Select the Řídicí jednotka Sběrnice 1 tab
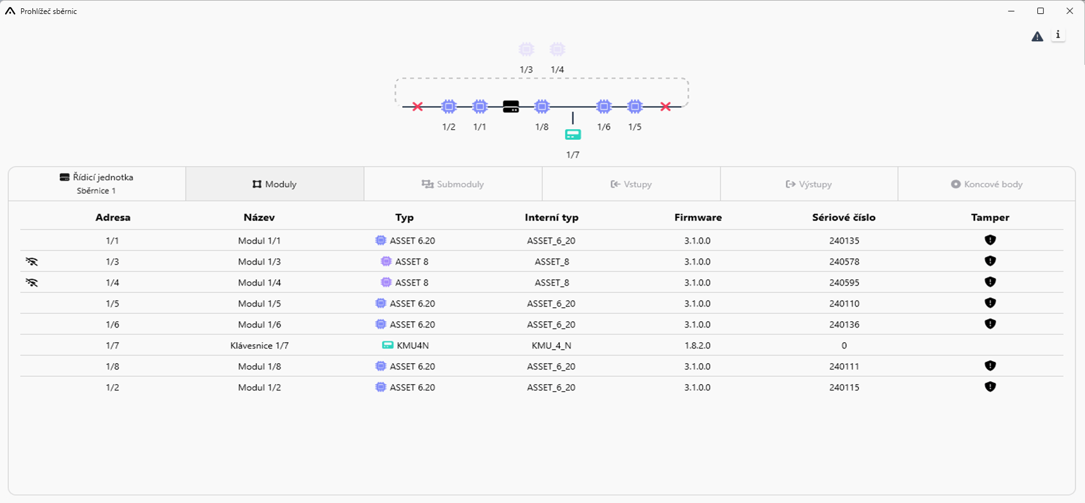Image resolution: width=1085 pixels, height=503 pixels. pyautogui.click(x=97, y=184)
